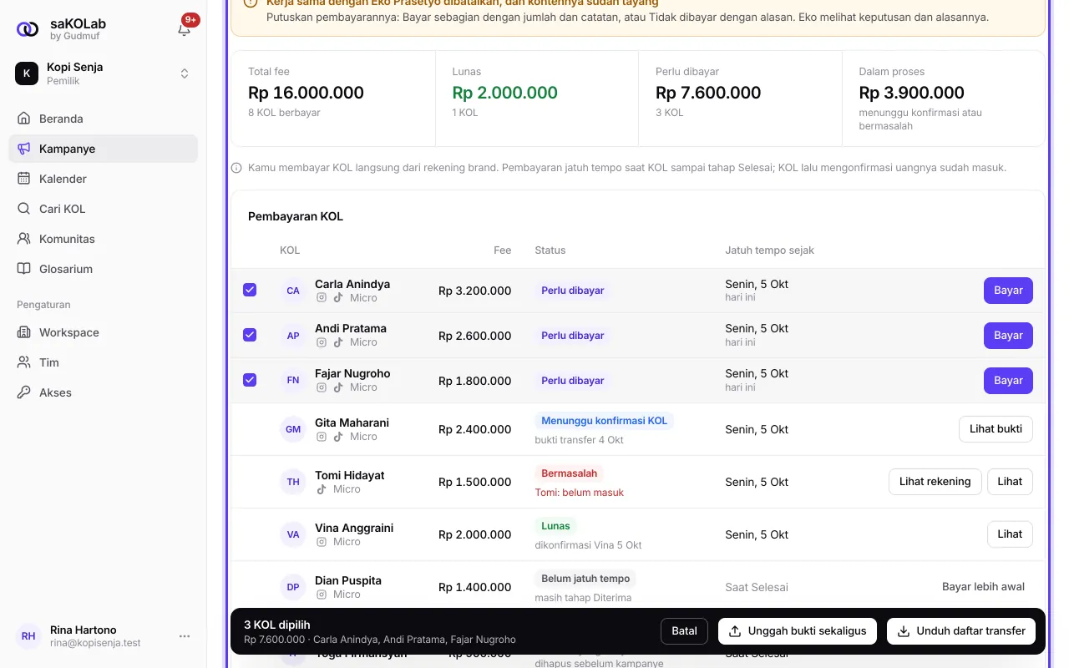Deselect Fajar Nugroho's checkbox
The height and width of the screenshot is (668, 1069).
[x=250, y=380]
